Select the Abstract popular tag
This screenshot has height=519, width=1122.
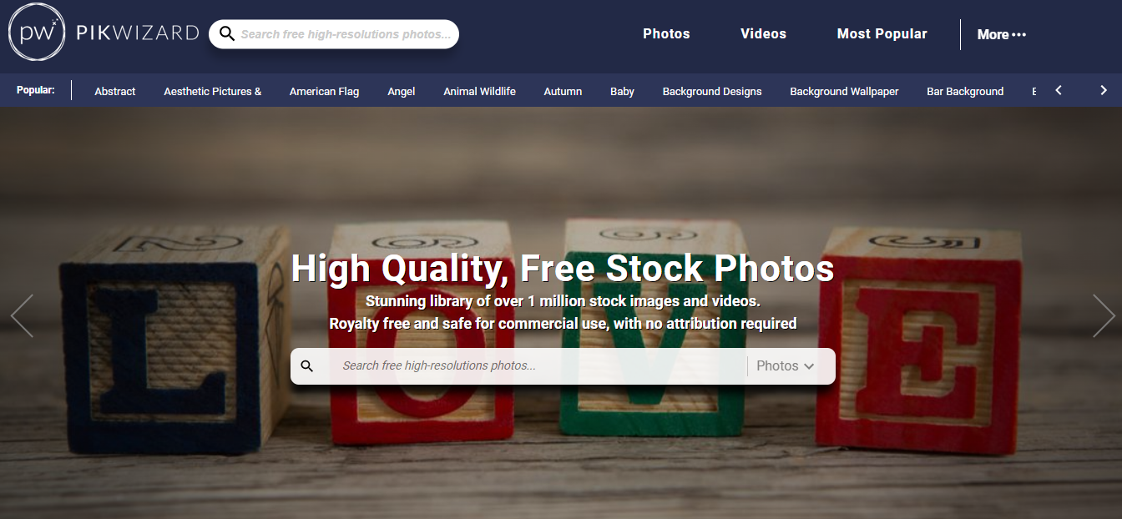point(115,91)
